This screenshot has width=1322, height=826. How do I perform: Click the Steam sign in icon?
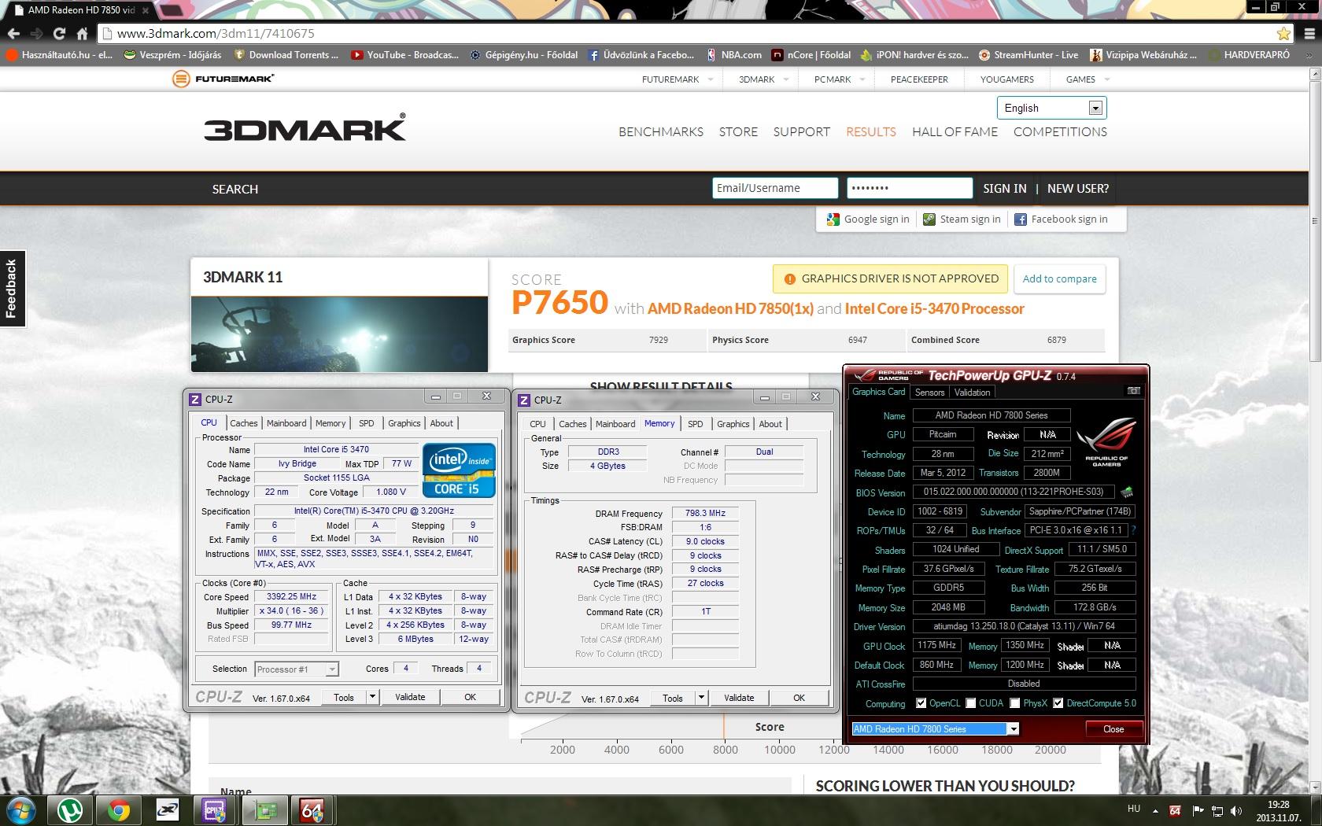click(x=929, y=219)
